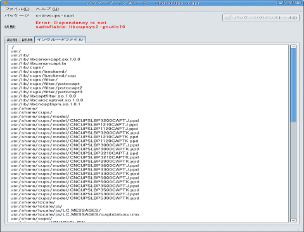Click the CNCUPSLBP5000CAPTJ.ppd row
Image resolution: width=304 pixels, height=232 pixels.
pos(75,177)
